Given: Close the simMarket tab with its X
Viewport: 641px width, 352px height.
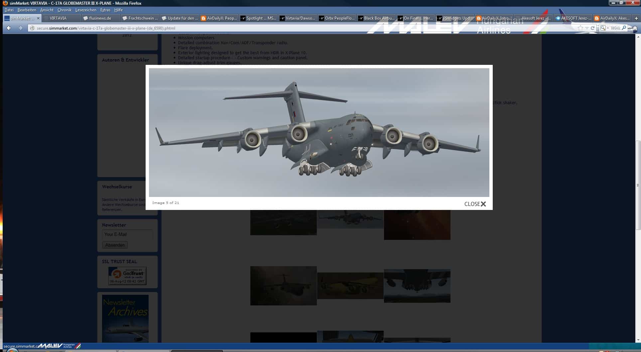Looking at the screenshot, I should coord(38,18).
